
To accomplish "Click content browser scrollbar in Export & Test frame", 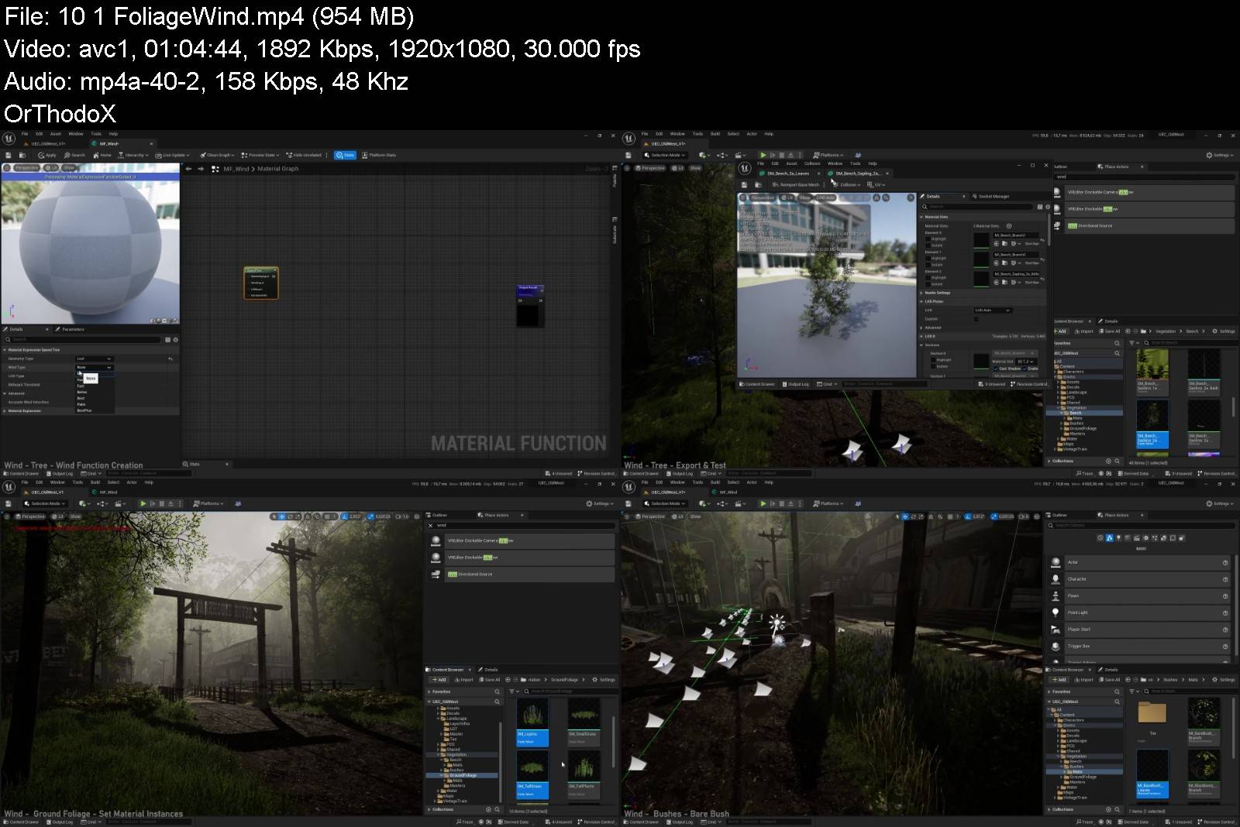I will 1233,407.
